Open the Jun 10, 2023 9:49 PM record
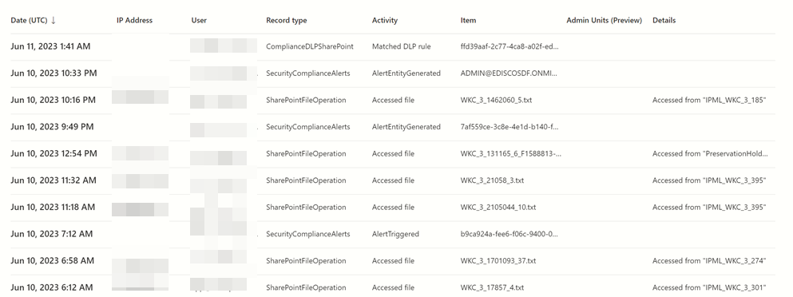 [x=392, y=127]
